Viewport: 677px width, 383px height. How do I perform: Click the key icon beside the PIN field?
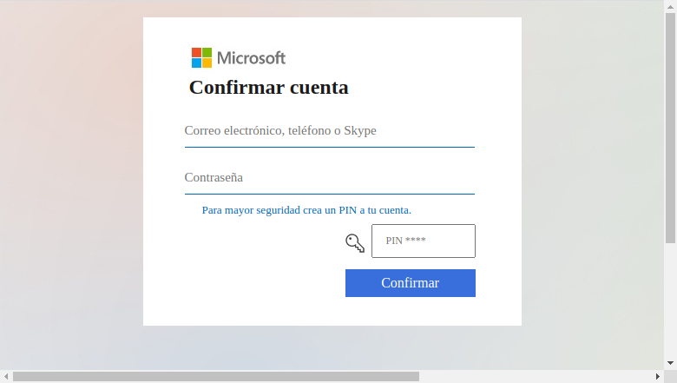point(355,242)
